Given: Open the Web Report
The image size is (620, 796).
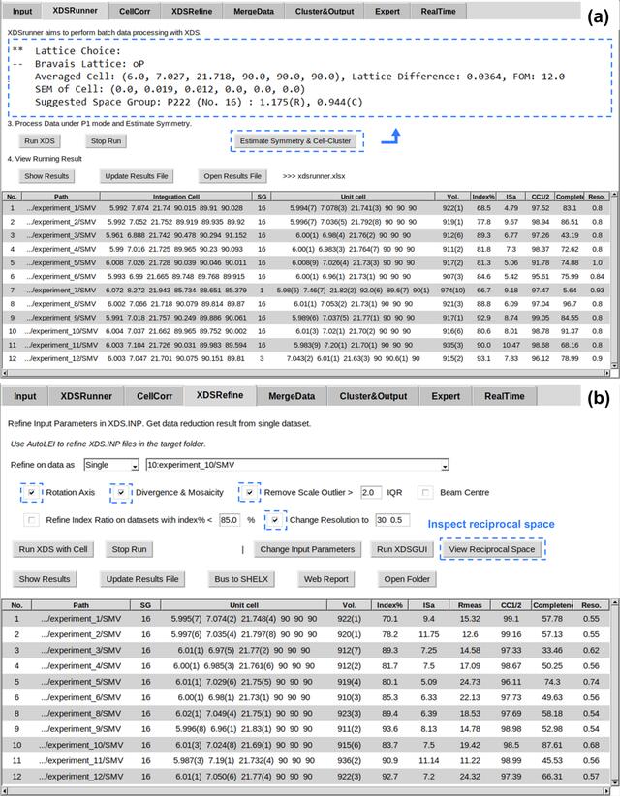Looking at the screenshot, I should coord(326,579).
